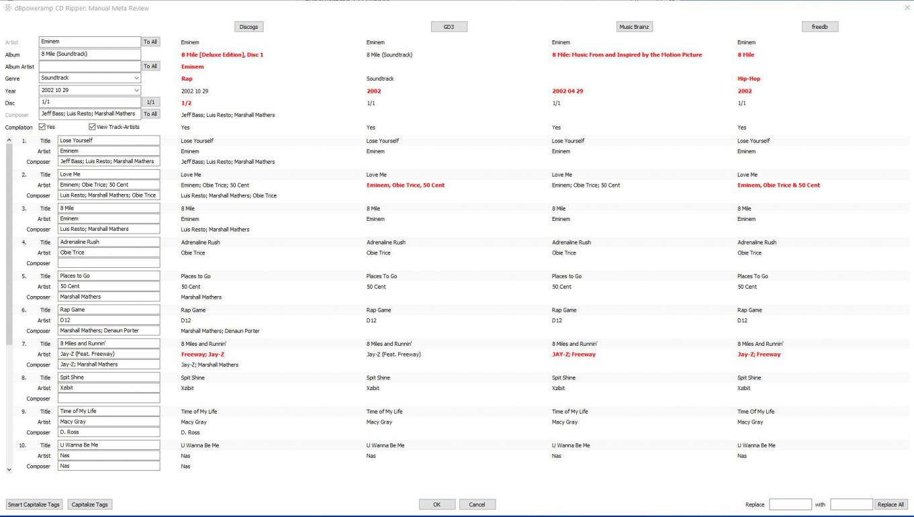The image size is (914, 517).
Task: Apply Album Artist using its To All button
Action: 151,66
